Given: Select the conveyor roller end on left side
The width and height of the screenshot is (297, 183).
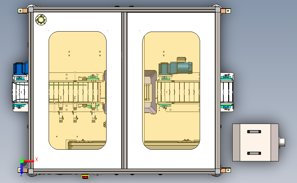Looking at the screenshot, I should [20, 92].
